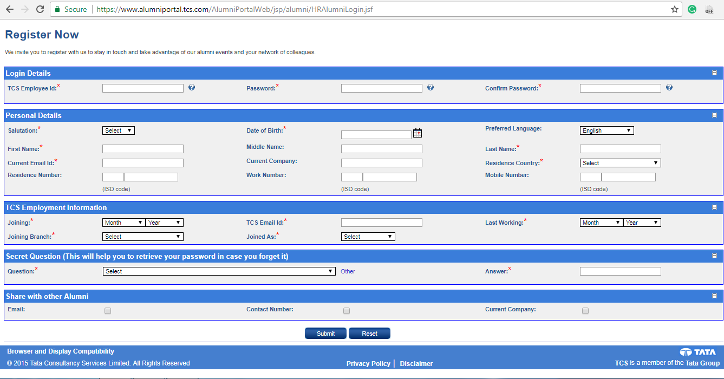Tick the Contact Number sharing checkbox
Viewport: 724px width, 379px height.
pos(347,311)
